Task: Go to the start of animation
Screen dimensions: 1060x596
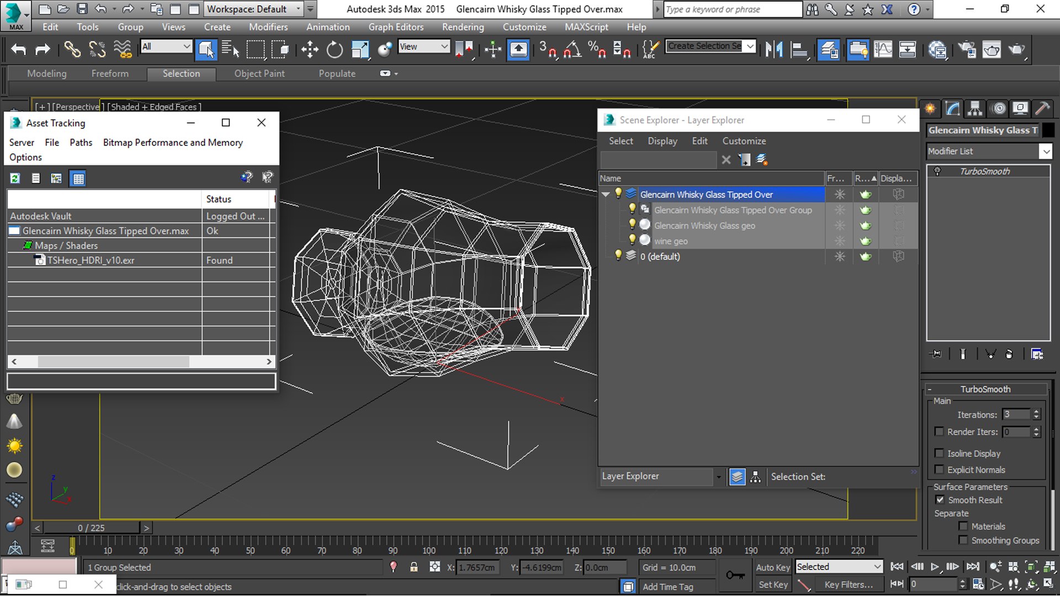Action: 897,567
